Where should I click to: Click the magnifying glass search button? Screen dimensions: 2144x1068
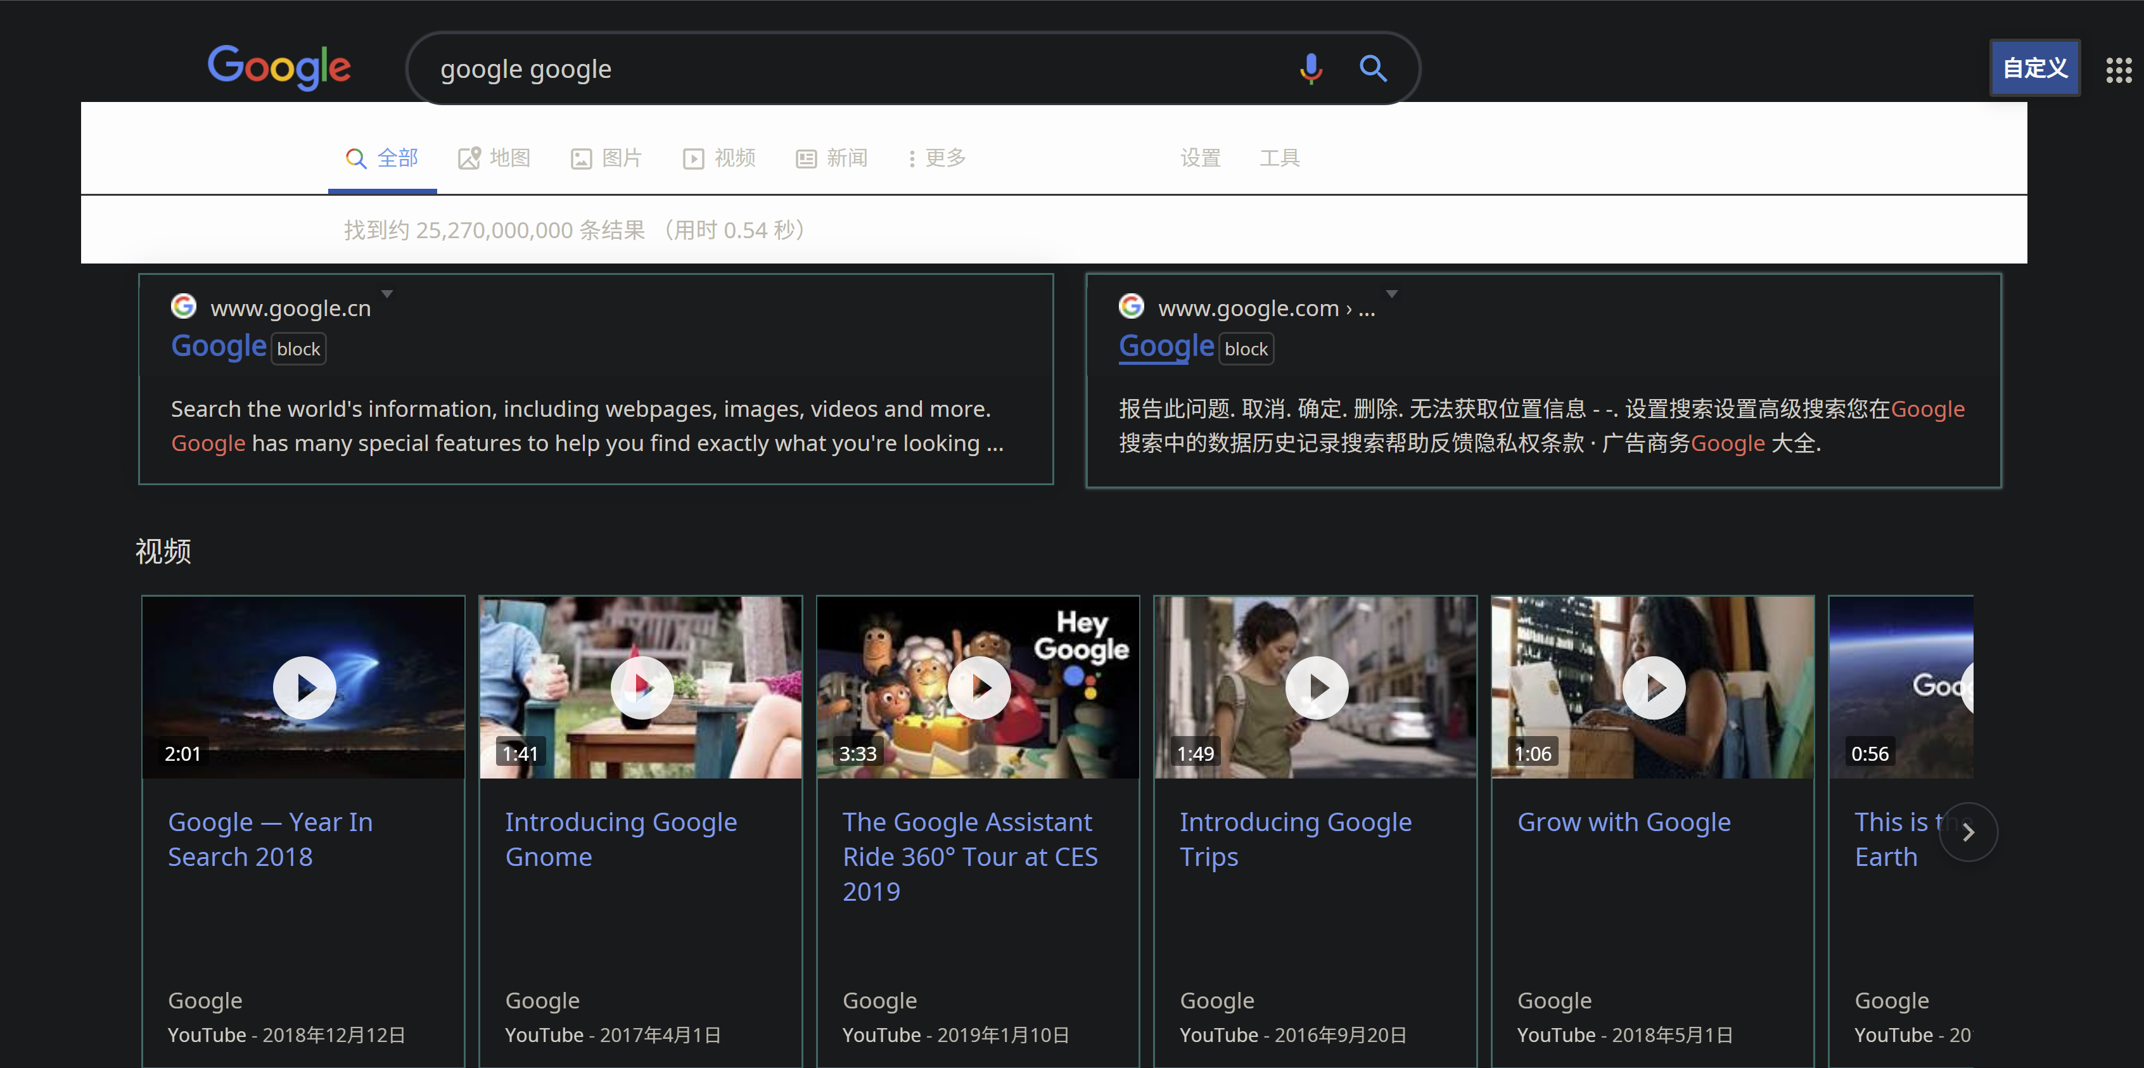(x=1372, y=68)
